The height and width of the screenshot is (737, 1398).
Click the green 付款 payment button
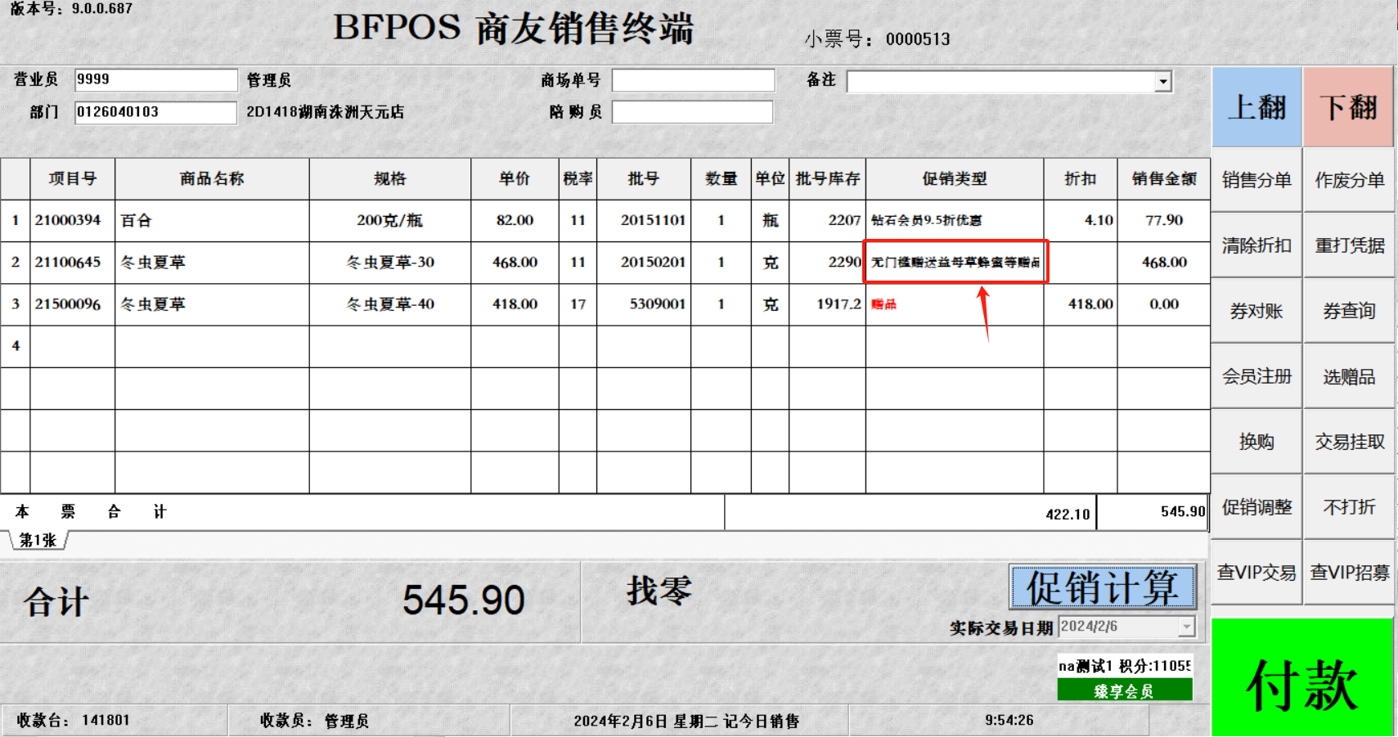(x=1302, y=677)
